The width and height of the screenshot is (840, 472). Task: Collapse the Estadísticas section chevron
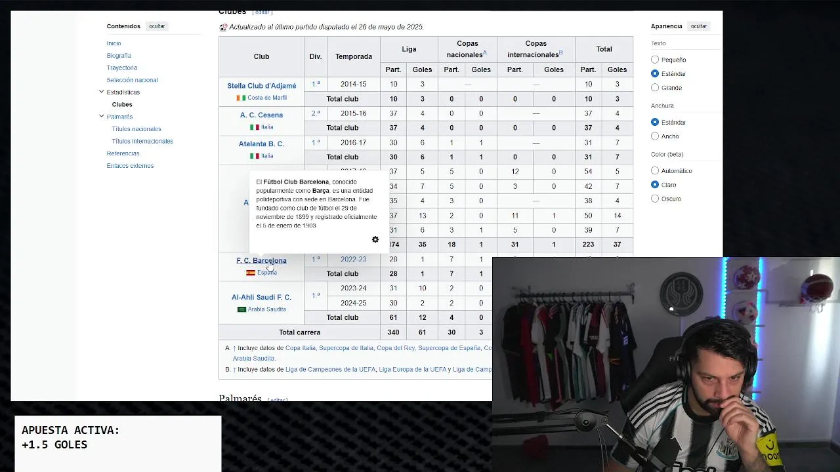[x=101, y=92]
